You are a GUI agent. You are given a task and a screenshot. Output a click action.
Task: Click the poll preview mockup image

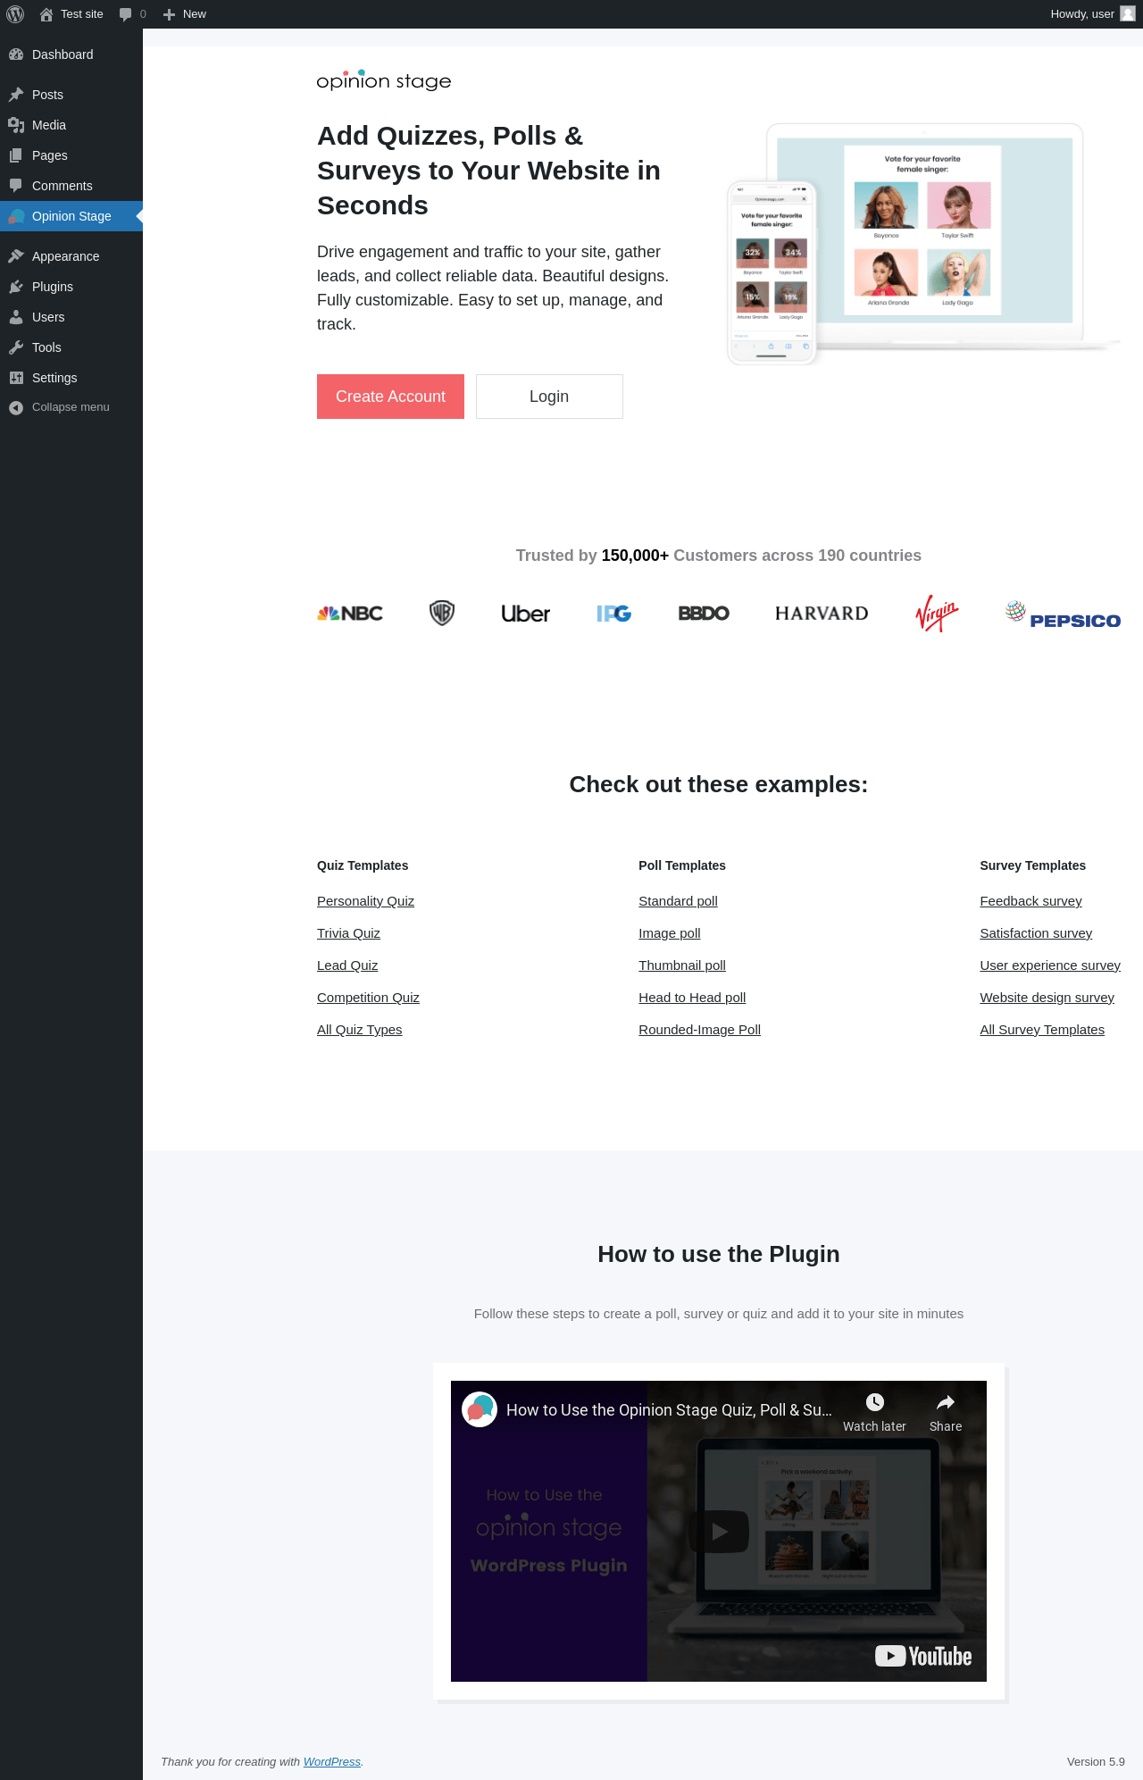tap(922, 244)
